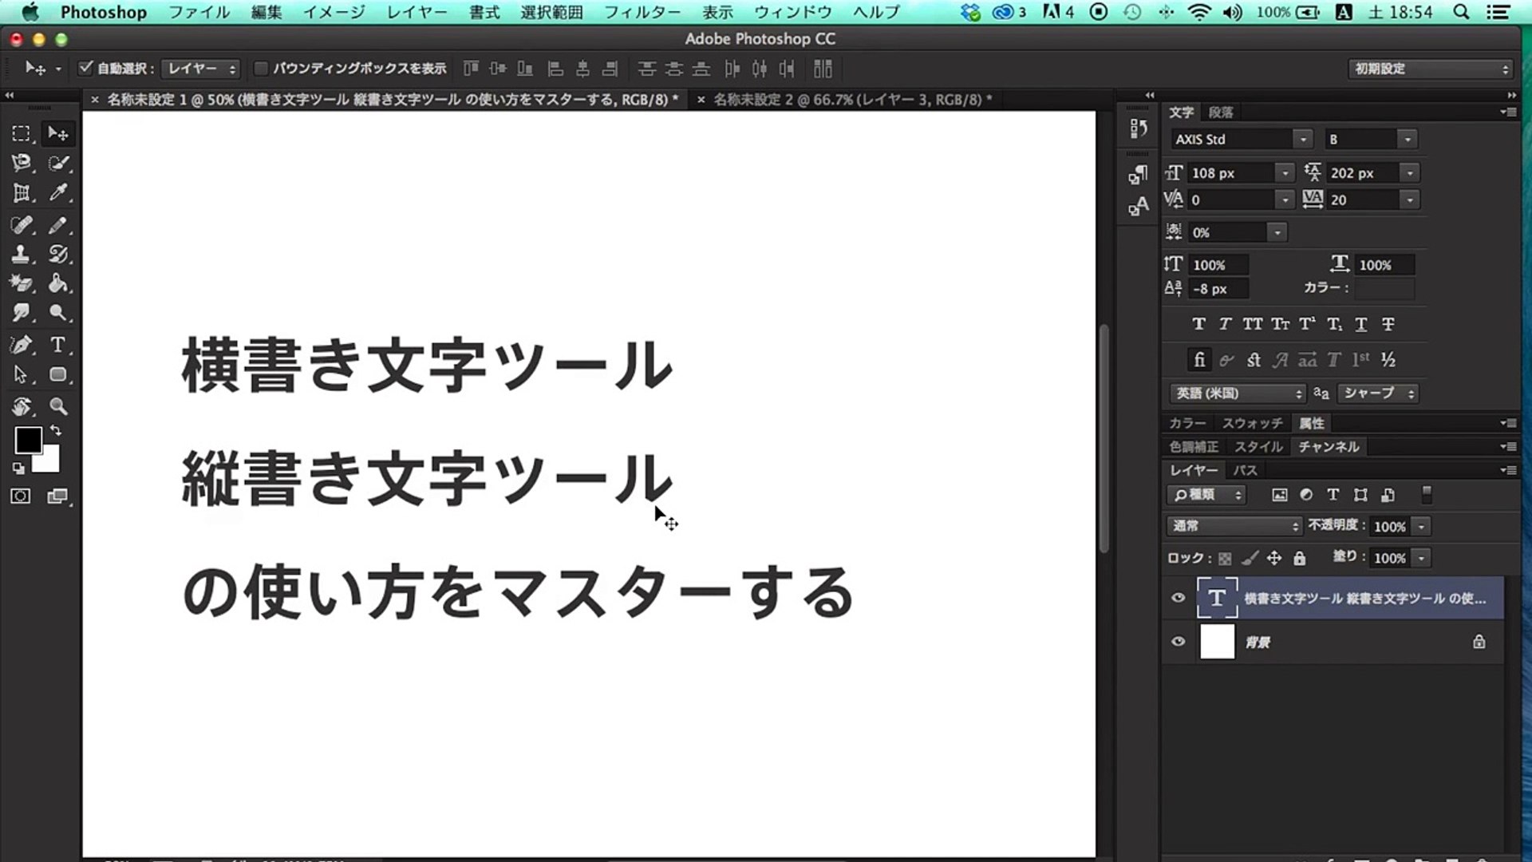Switch to the 名称未設定 2 document tab

pyautogui.click(x=851, y=100)
